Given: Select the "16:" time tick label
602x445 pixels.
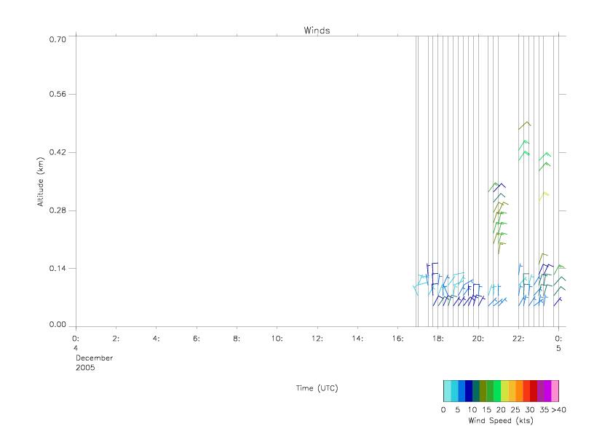Looking at the screenshot, I should (397, 339).
